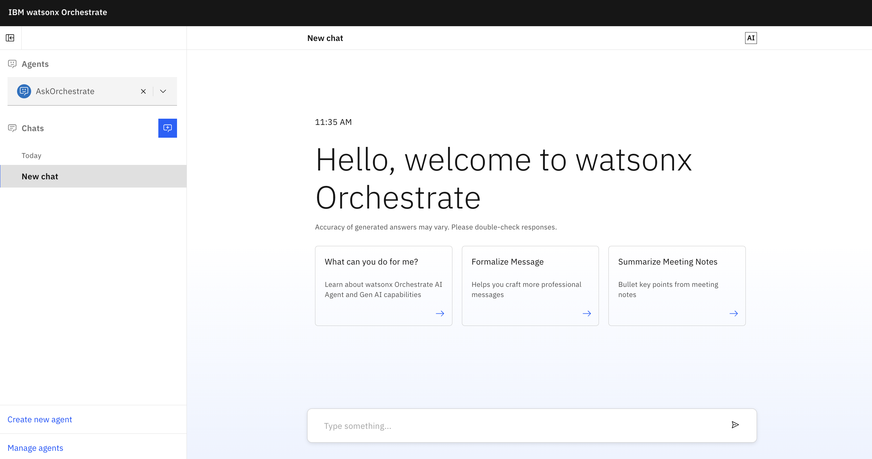The image size is (872, 459).
Task: Select the New chat conversation row
Action: (93, 176)
